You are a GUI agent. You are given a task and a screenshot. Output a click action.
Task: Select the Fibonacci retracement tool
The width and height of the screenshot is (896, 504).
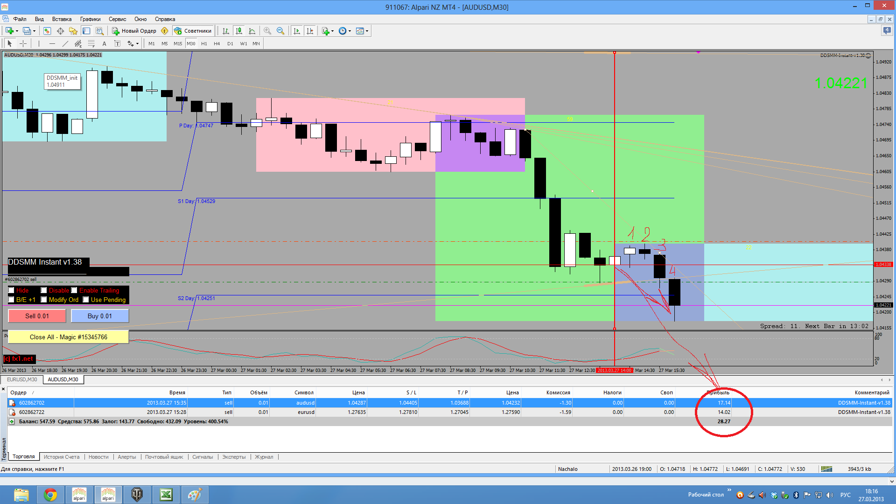click(x=91, y=43)
